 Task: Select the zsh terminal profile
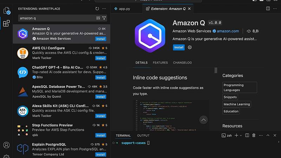tap(227, 136)
